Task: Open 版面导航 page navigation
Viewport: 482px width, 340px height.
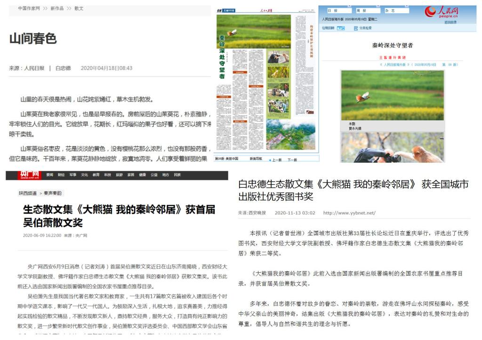Action: (x=257, y=159)
